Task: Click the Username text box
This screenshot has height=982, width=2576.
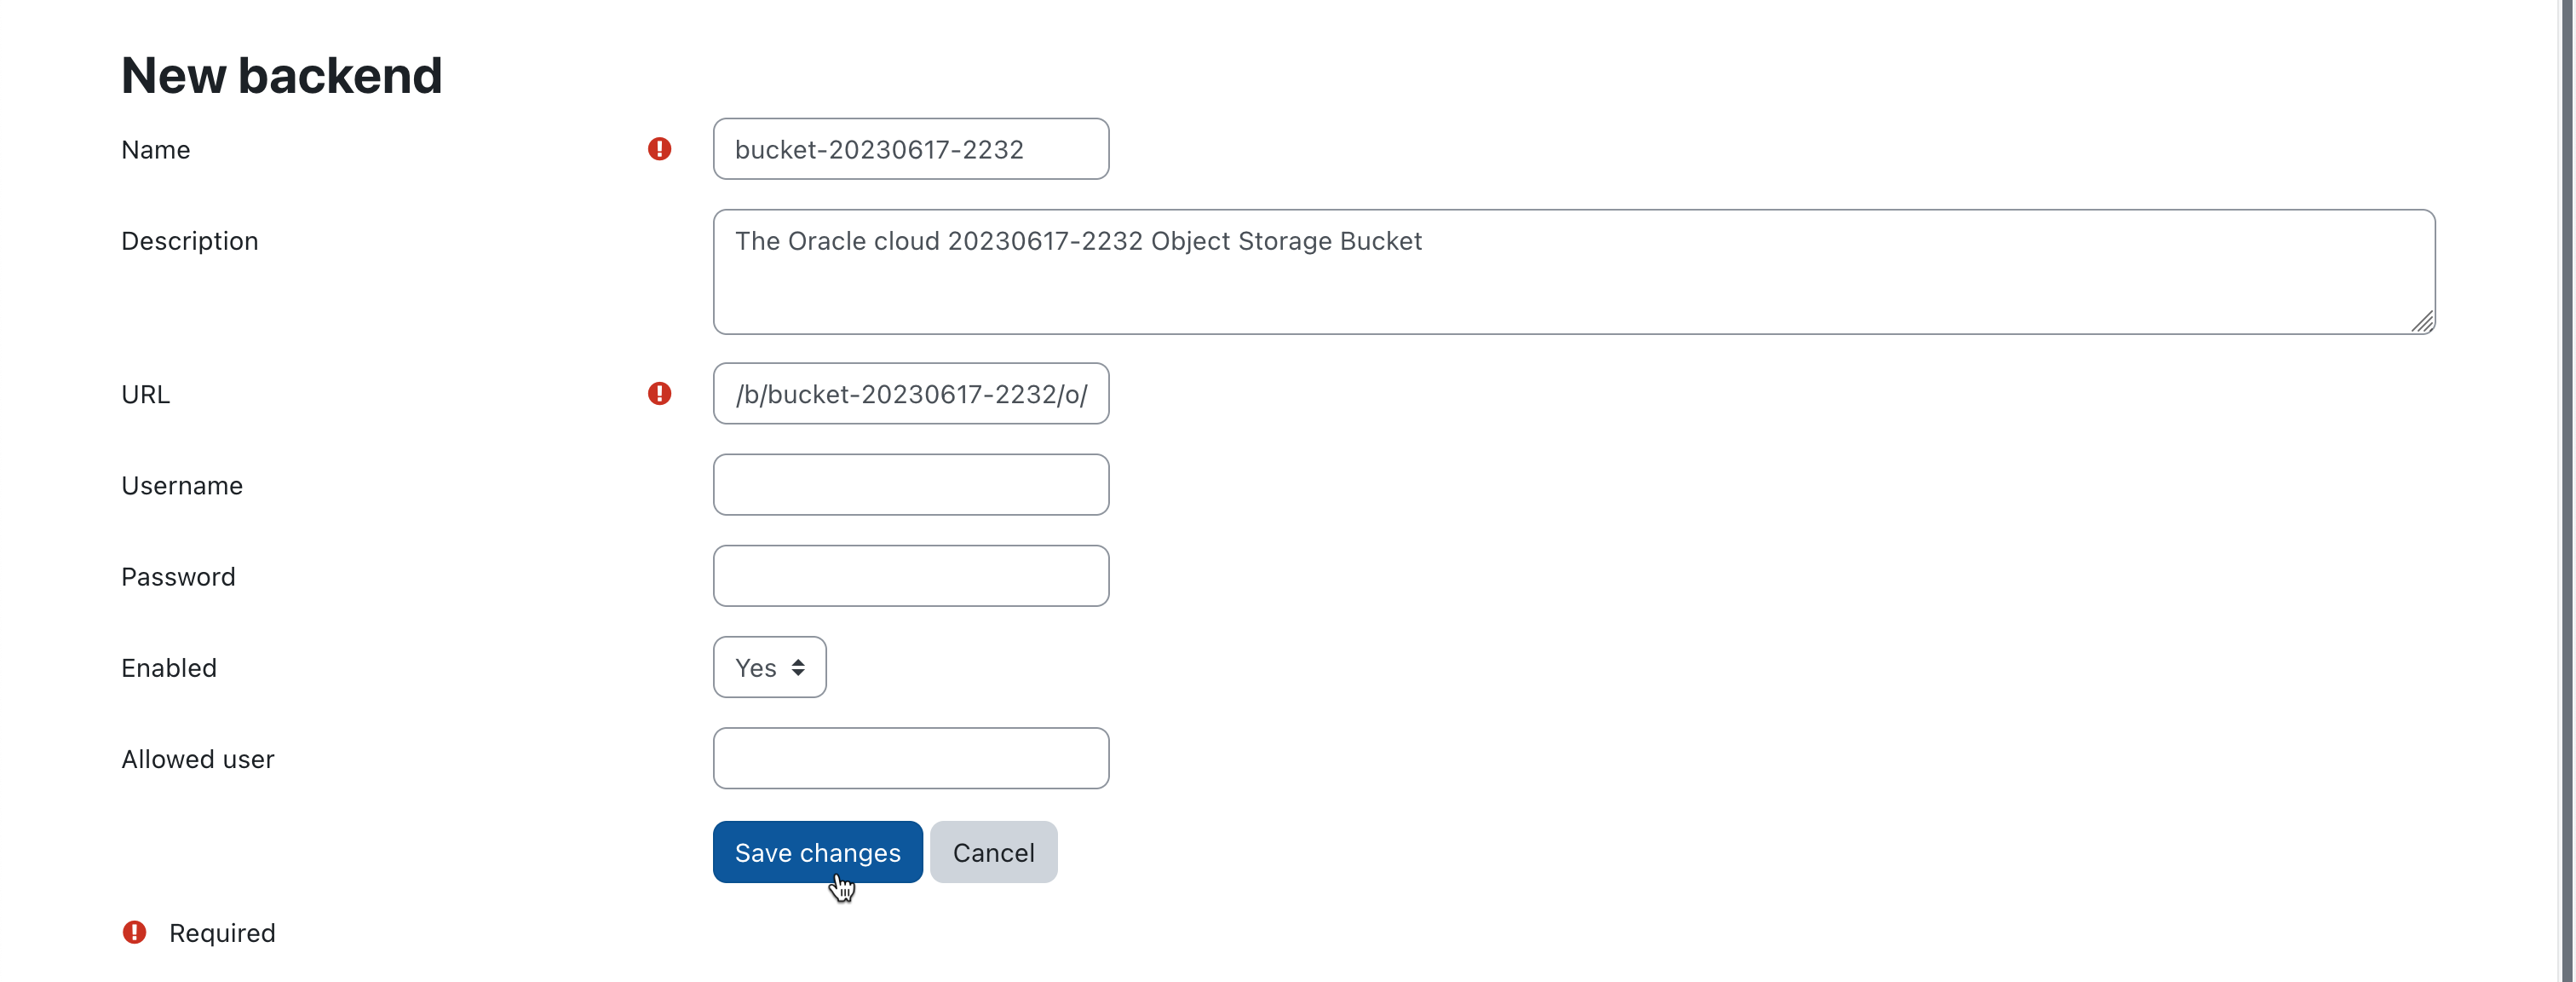Action: [910, 484]
